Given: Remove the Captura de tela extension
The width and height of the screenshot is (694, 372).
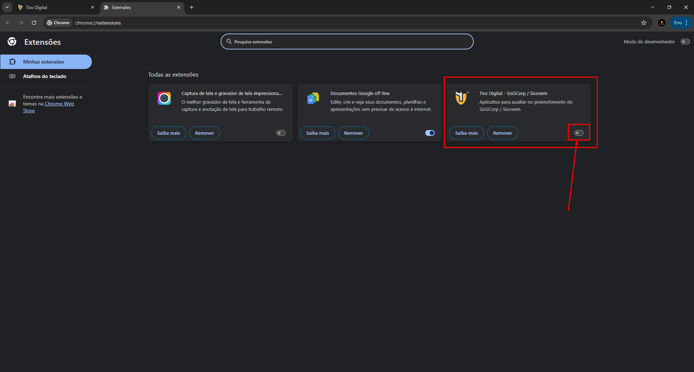Looking at the screenshot, I should 205,133.
